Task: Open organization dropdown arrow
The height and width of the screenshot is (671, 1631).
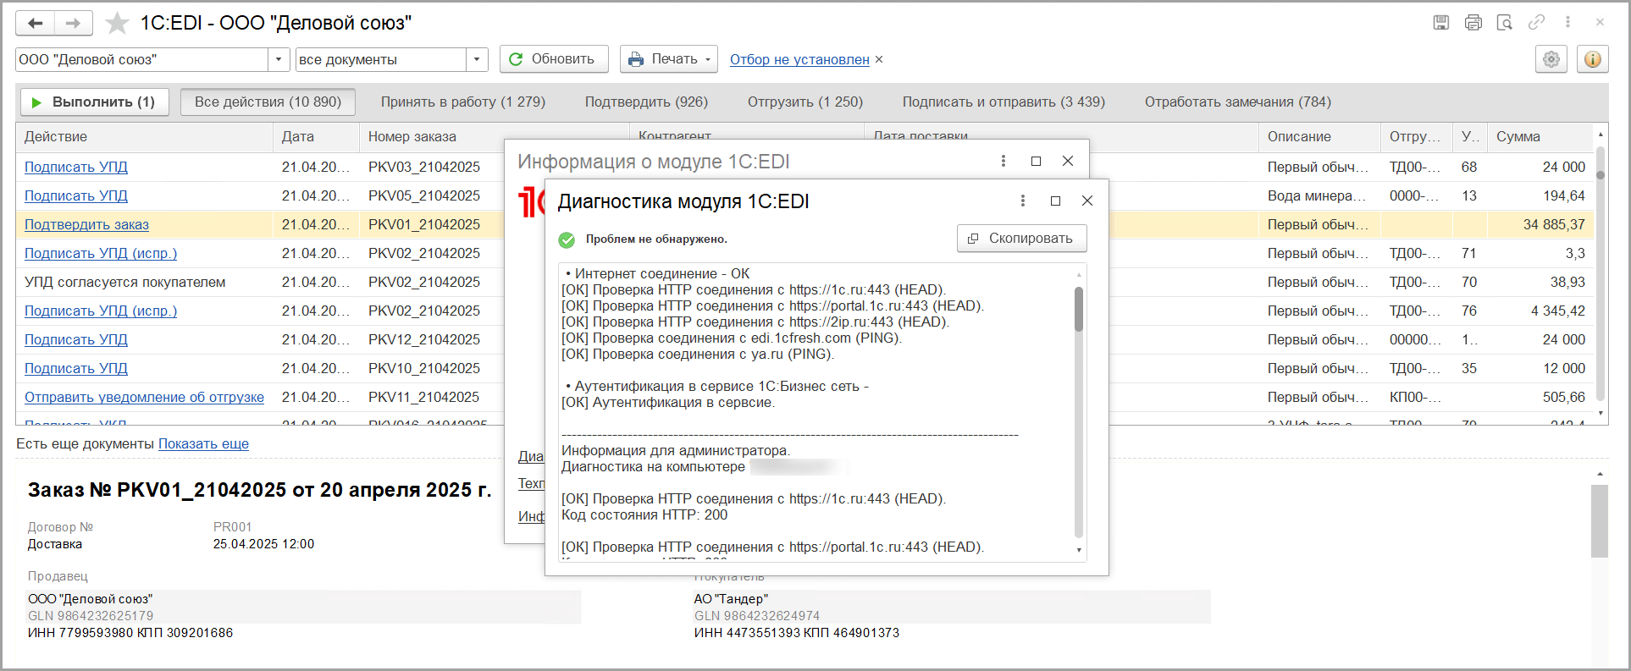Action: pyautogui.click(x=279, y=59)
